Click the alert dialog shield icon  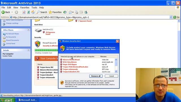click(63, 48)
